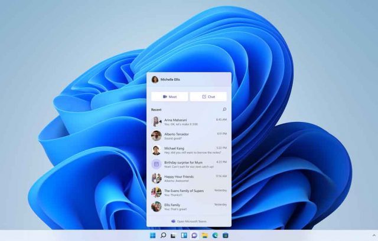The width and height of the screenshot is (378, 241).
Task: Open the Widgets panel icon
Action: (x=184, y=236)
